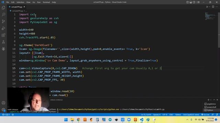Open Chrome from taskbar
220x123 pixels.
point(78,120)
